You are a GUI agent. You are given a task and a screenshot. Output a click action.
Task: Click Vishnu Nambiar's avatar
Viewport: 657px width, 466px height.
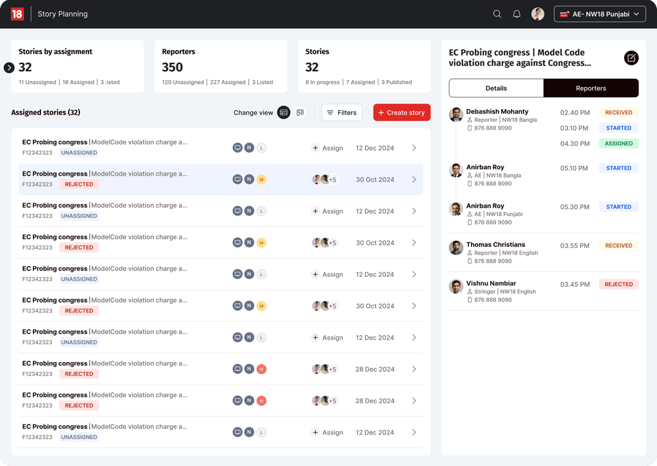[456, 286]
